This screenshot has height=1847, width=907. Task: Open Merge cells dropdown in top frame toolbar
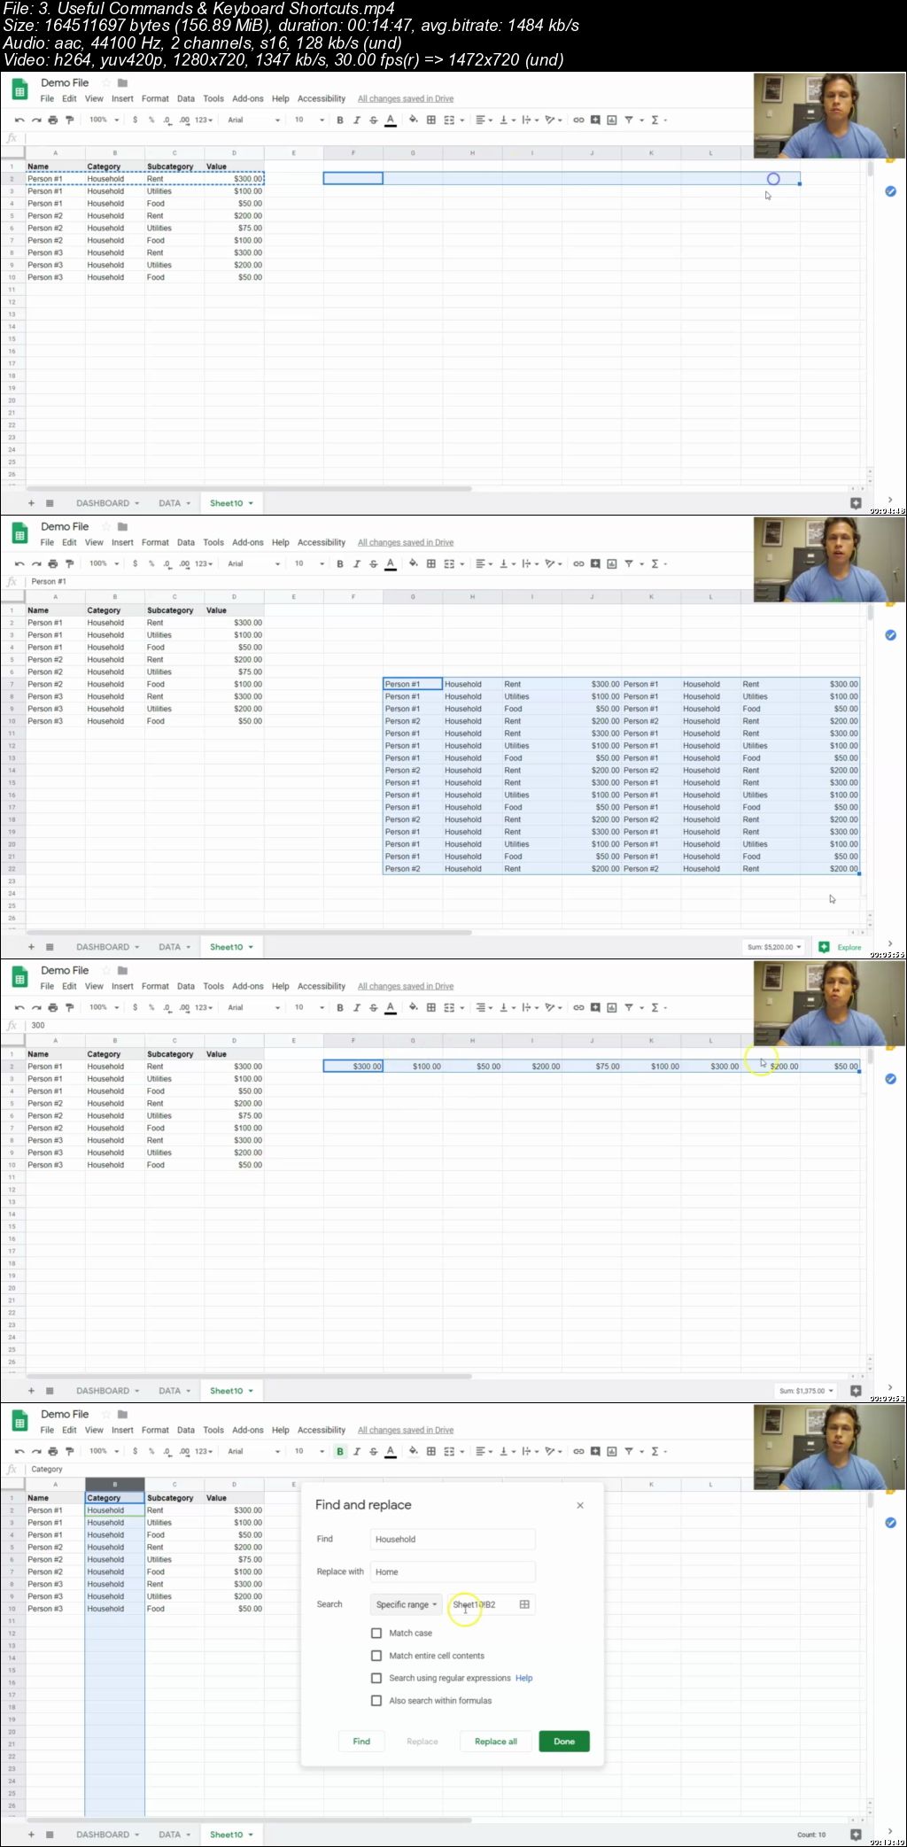click(x=453, y=120)
